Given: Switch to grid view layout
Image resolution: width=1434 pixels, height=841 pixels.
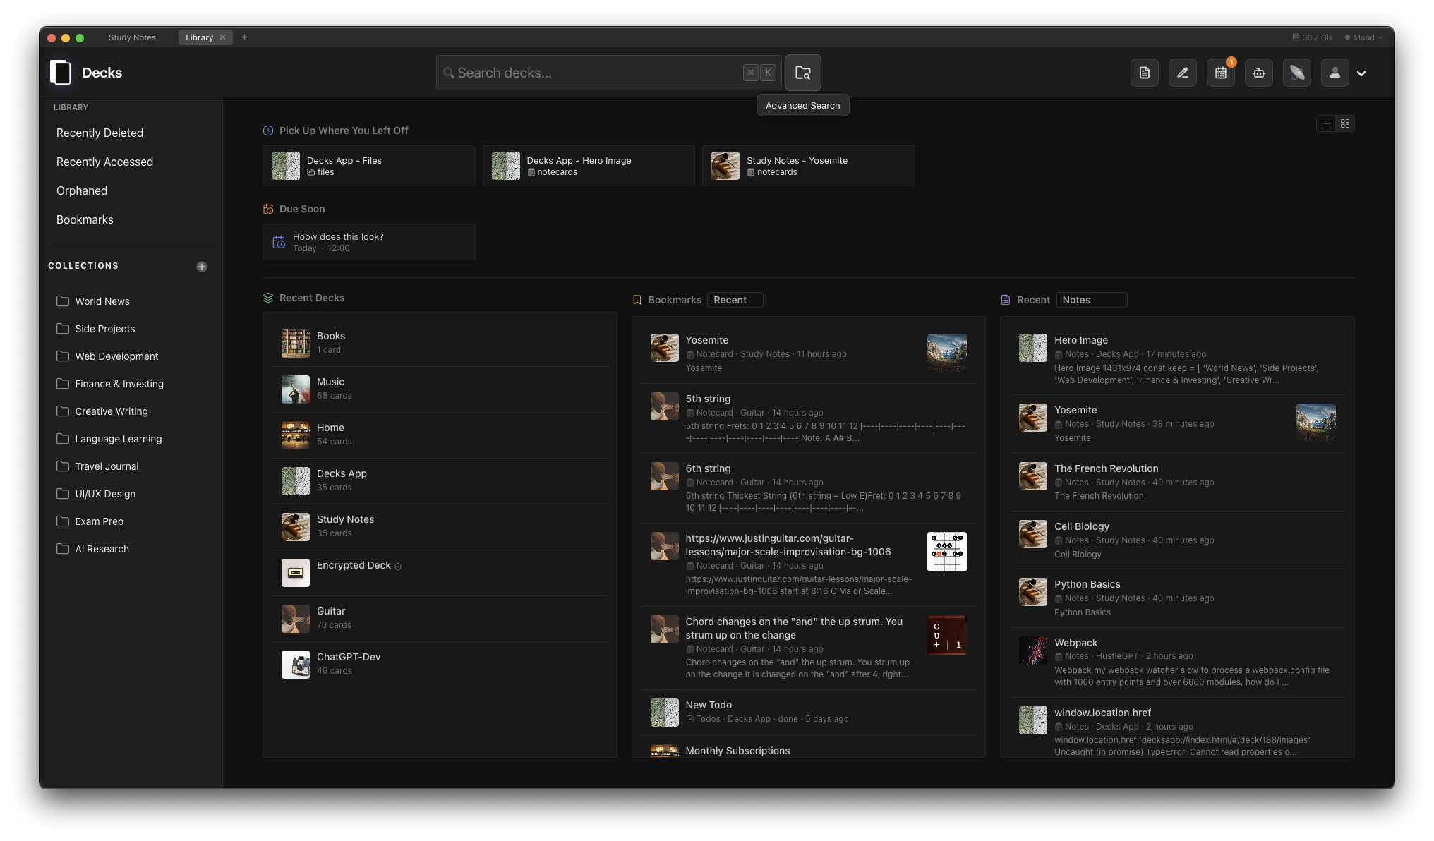Looking at the screenshot, I should click(1345, 123).
